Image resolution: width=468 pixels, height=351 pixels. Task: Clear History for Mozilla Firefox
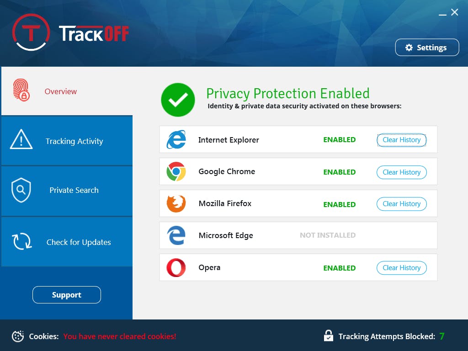[x=401, y=204]
